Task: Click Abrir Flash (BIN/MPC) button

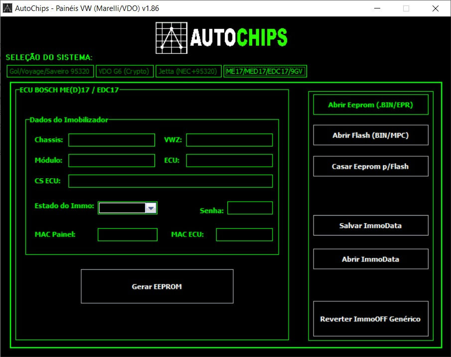Action: coord(370,135)
